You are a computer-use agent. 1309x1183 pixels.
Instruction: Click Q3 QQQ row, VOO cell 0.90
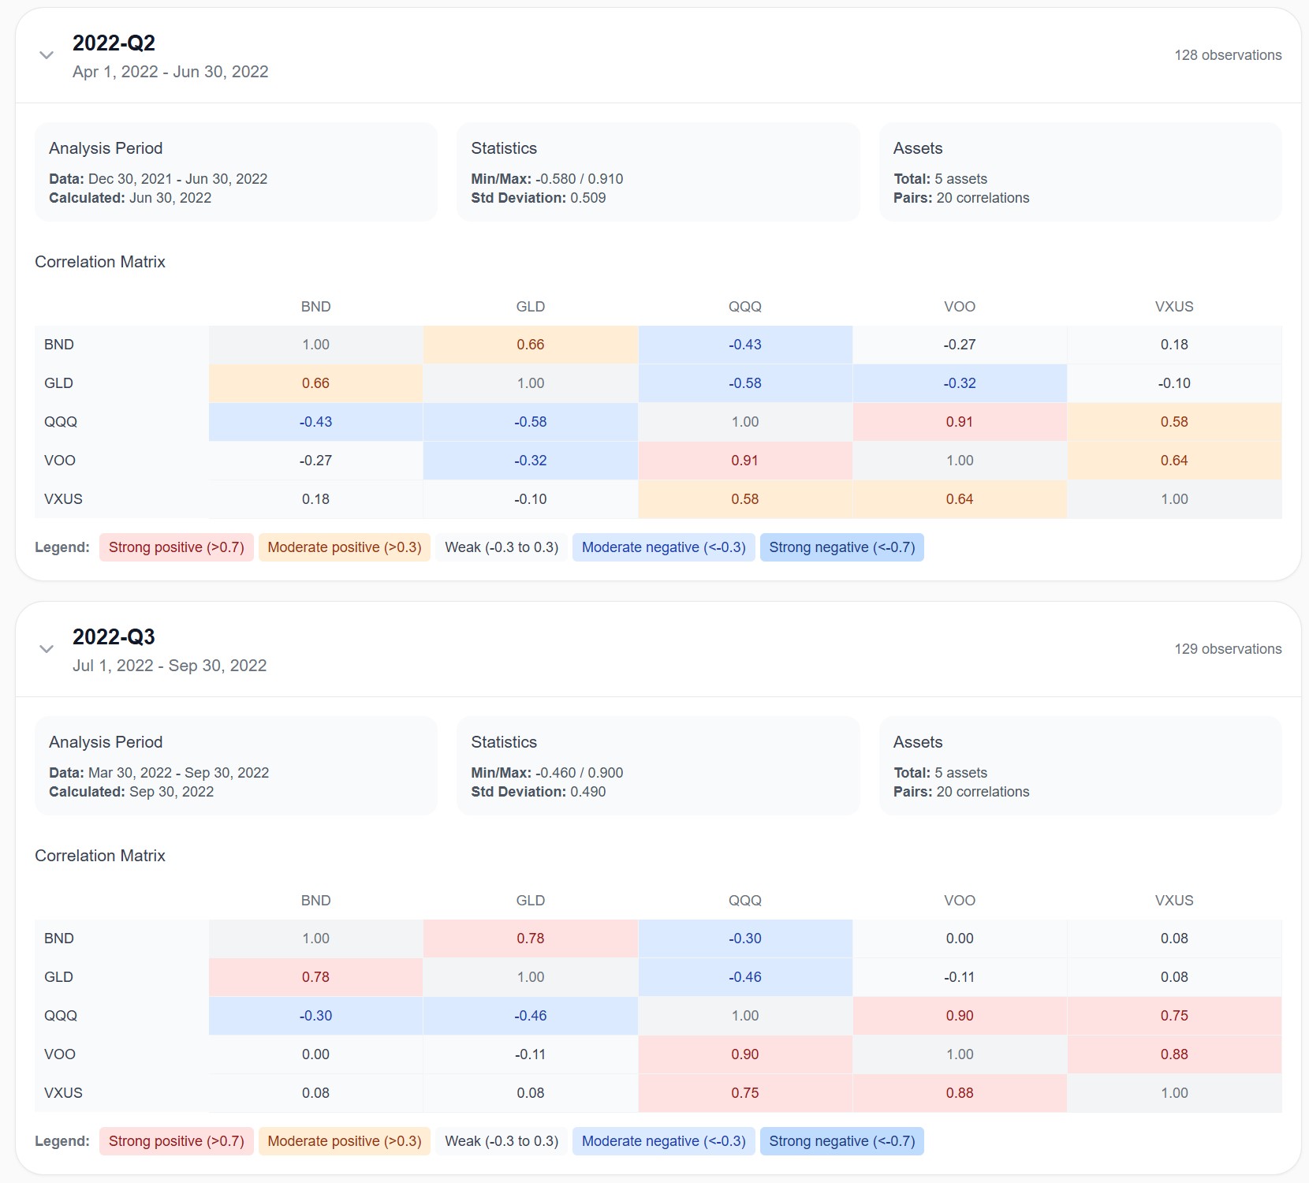click(x=960, y=1016)
